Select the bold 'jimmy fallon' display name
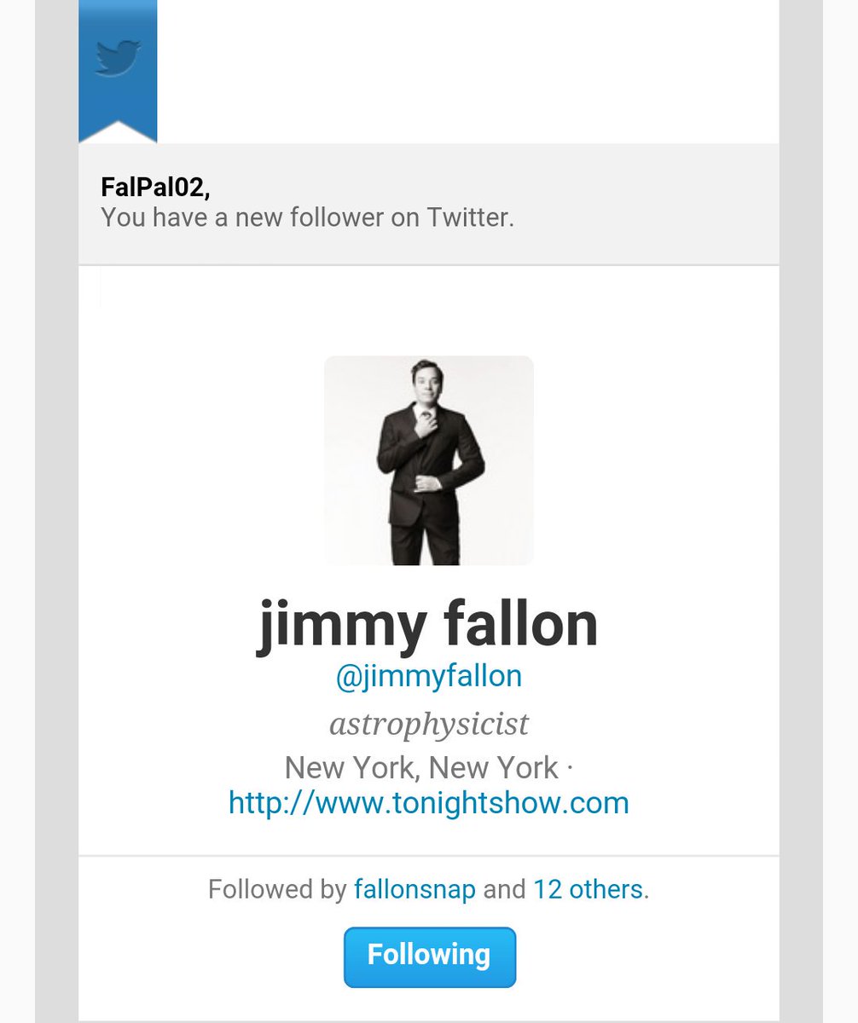The image size is (858, 1023). tap(428, 626)
